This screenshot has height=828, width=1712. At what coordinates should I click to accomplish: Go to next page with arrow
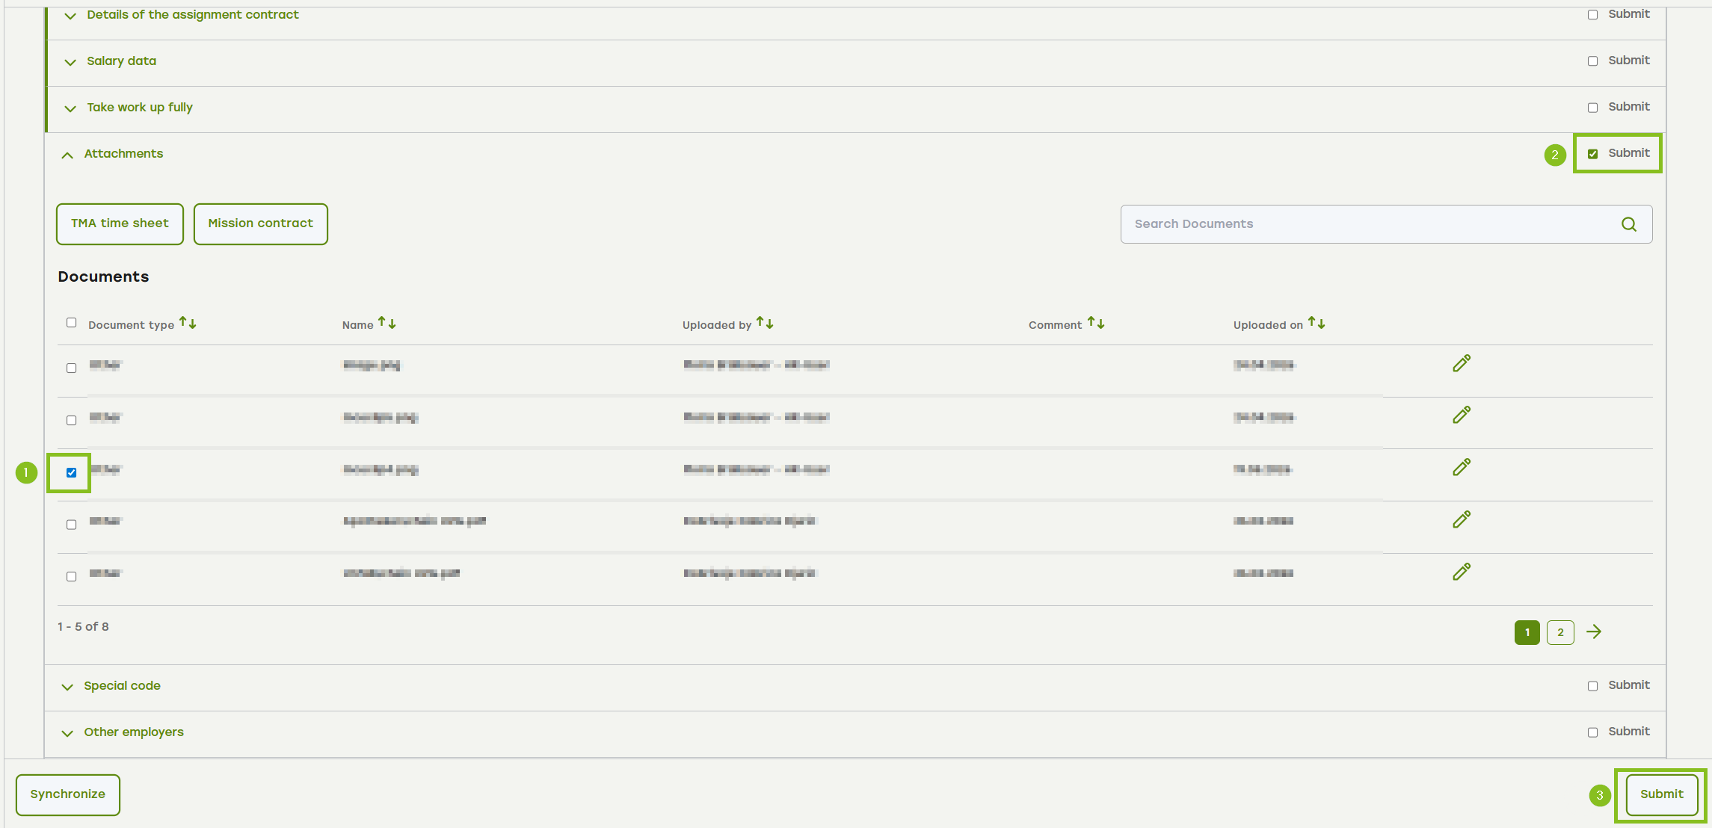(x=1594, y=632)
